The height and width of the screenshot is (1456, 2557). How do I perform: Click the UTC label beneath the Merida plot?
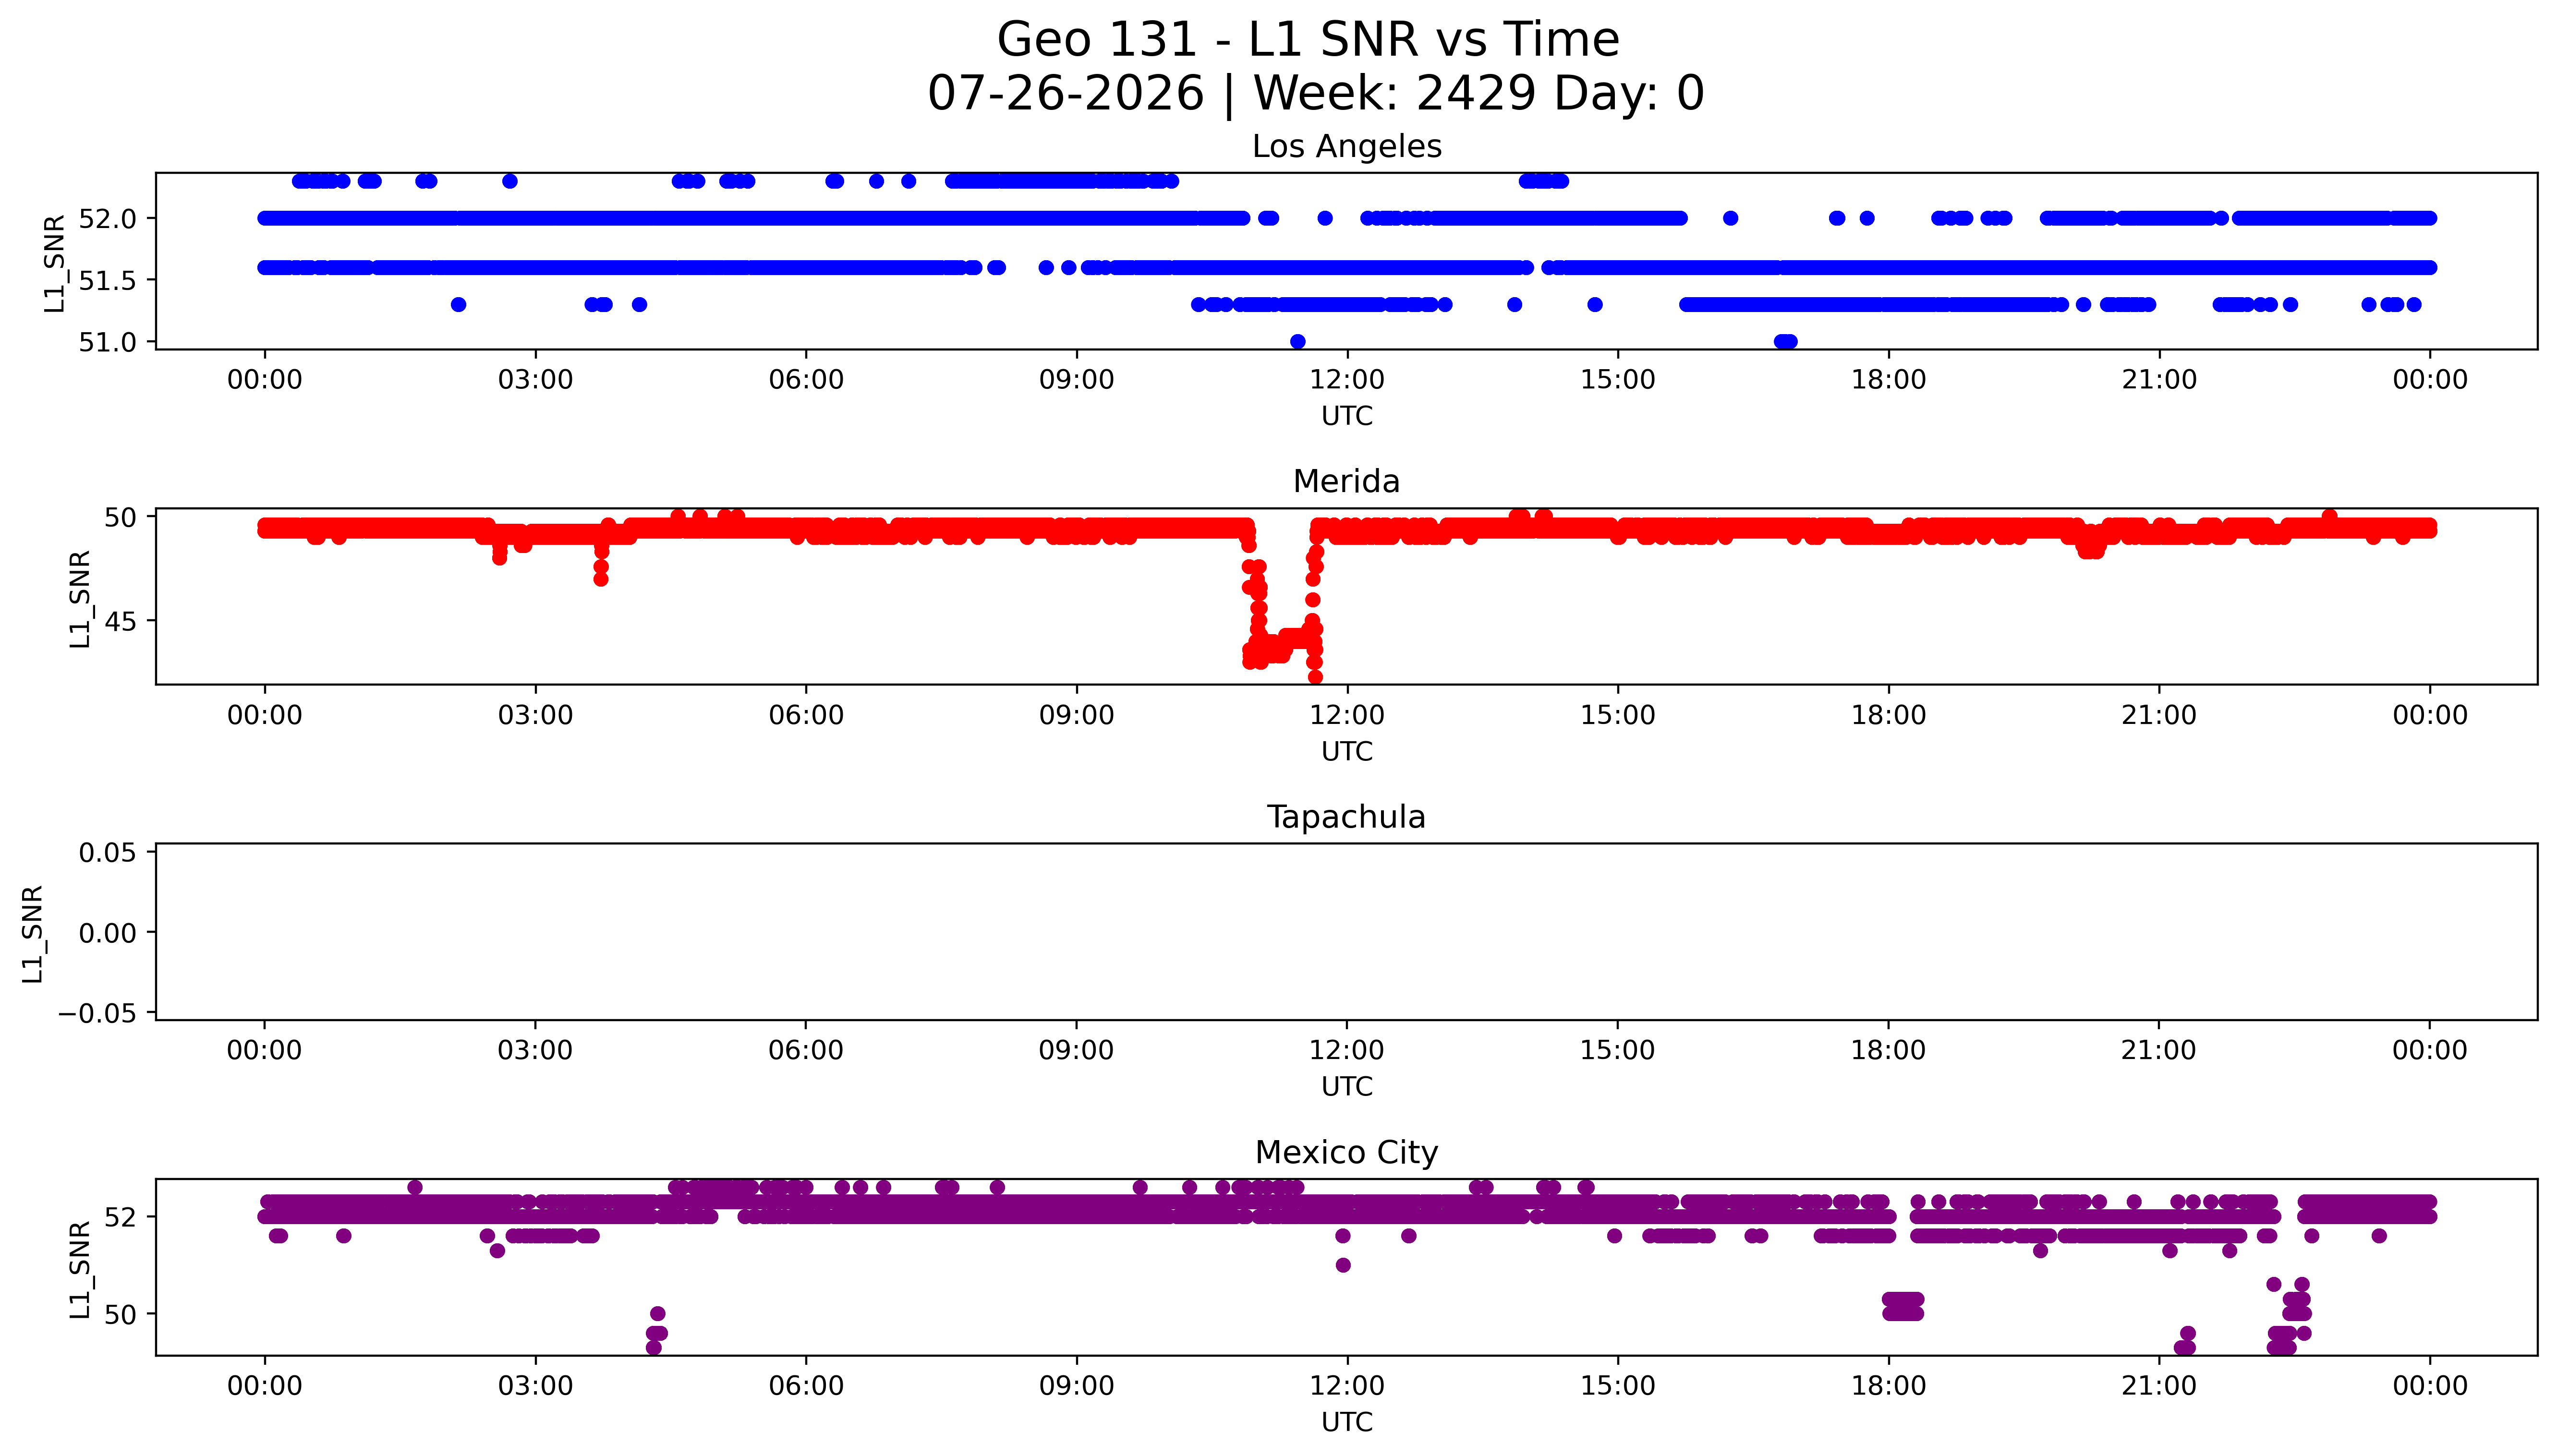pyautogui.click(x=1346, y=751)
